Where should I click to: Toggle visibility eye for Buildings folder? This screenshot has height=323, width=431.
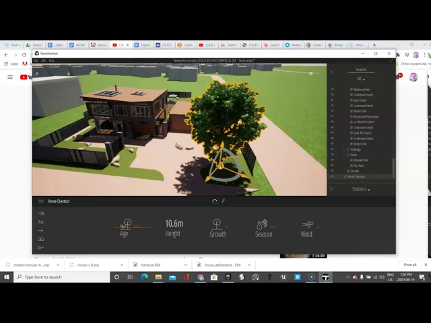pyautogui.click(x=332, y=149)
